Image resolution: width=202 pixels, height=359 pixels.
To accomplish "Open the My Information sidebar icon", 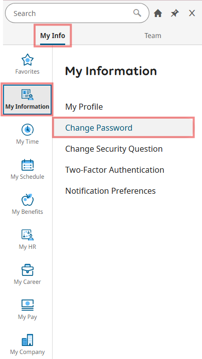I will click(x=28, y=95).
